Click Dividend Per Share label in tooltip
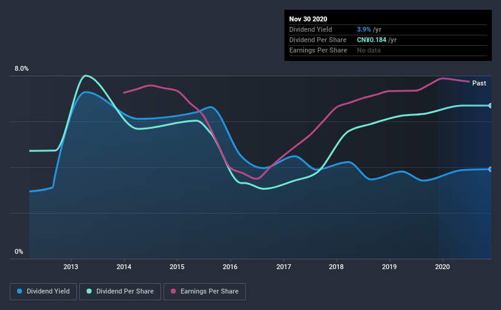The width and height of the screenshot is (501, 310). tap(317, 40)
